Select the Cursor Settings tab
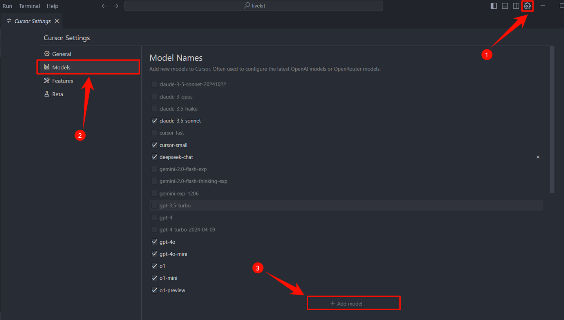The width and height of the screenshot is (564, 320). tap(31, 21)
